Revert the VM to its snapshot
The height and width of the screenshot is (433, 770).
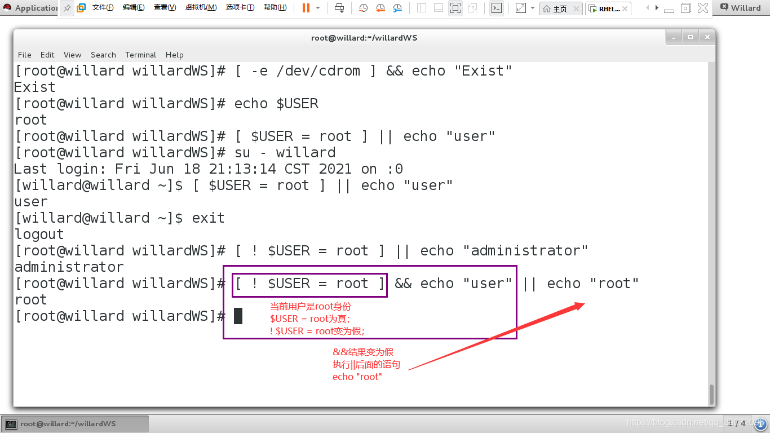(381, 8)
